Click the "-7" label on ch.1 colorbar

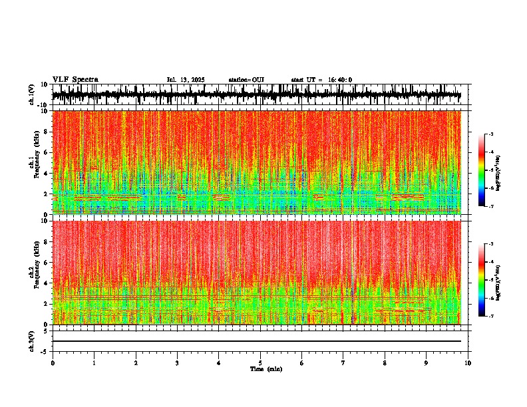tap(491, 206)
